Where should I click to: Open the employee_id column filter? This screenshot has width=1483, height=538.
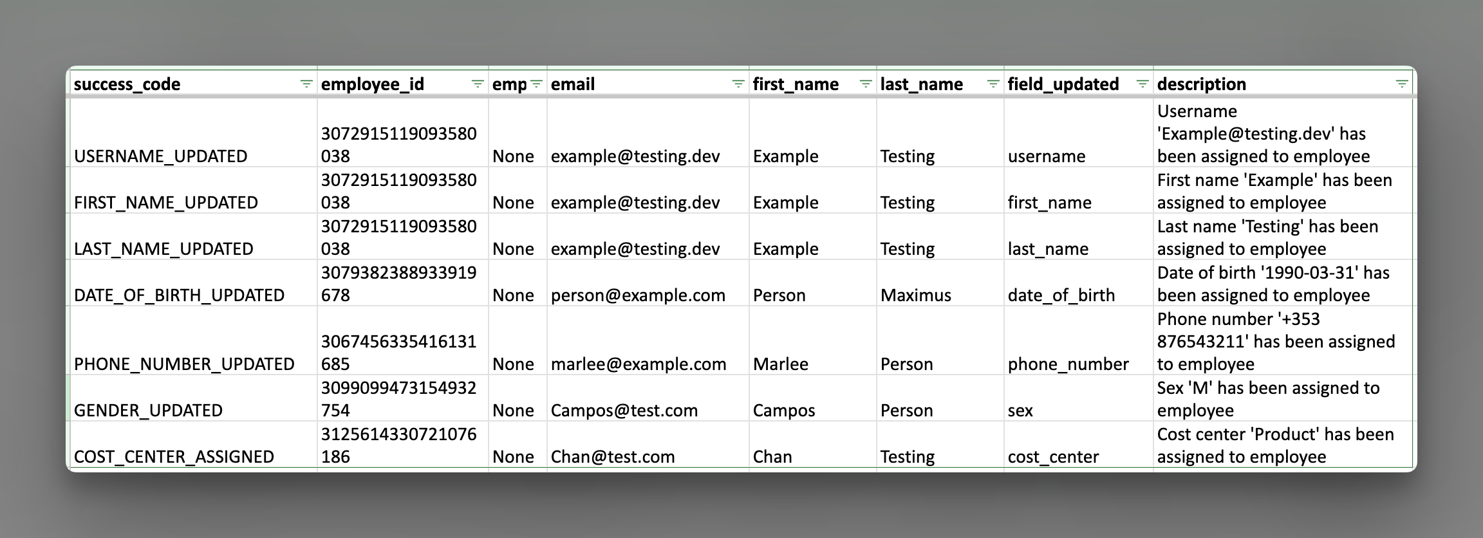(478, 84)
